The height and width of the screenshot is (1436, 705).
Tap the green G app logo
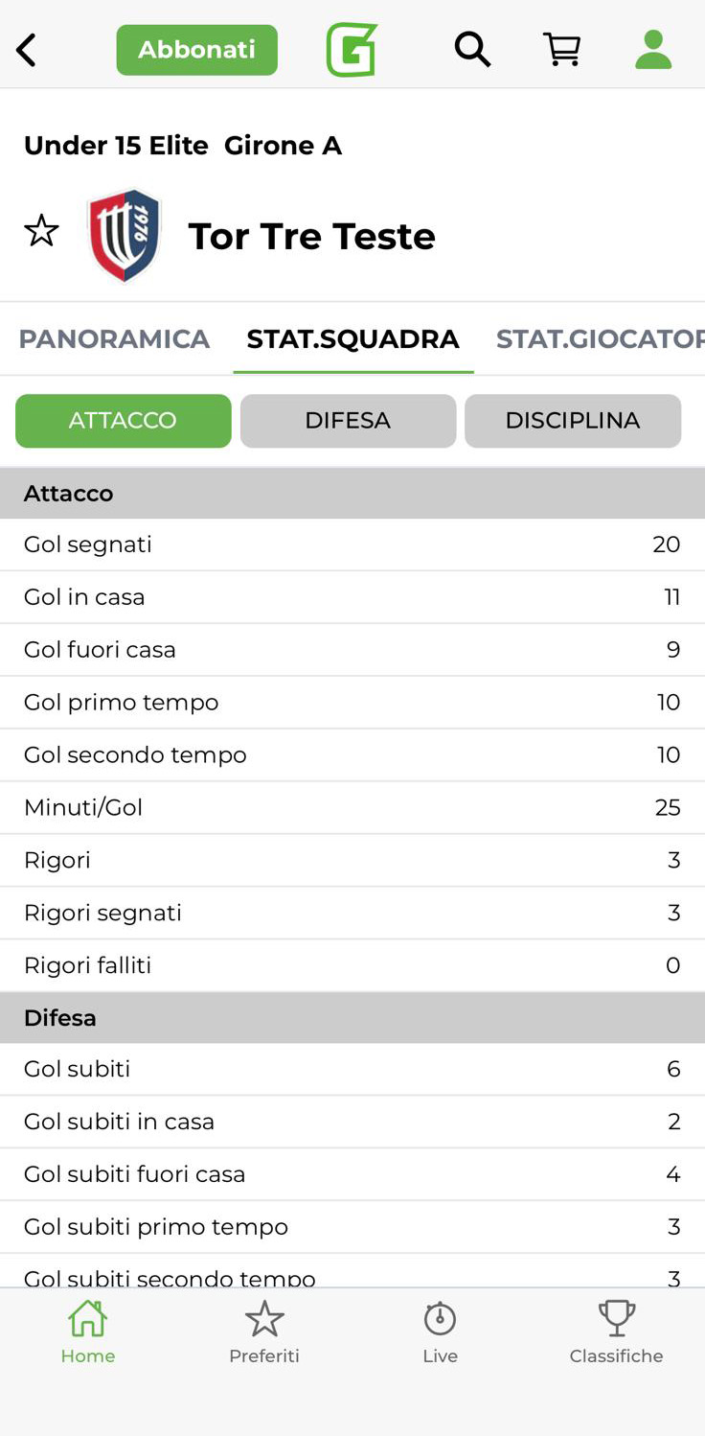click(x=352, y=50)
